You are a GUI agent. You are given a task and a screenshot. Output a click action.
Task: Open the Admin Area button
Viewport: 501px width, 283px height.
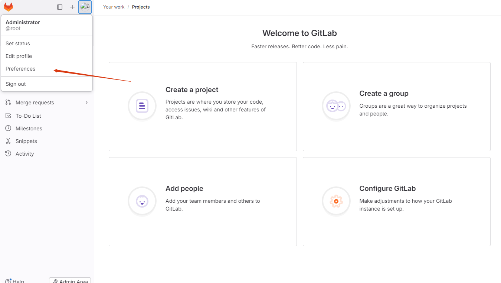(x=70, y=281)
